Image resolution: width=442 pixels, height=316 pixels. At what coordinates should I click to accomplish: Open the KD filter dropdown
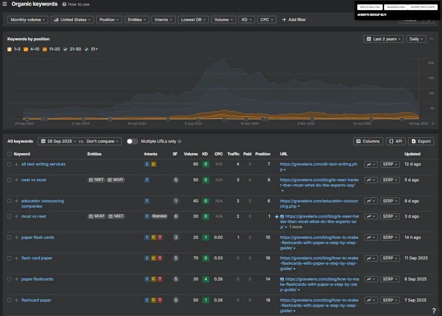pos(246,20)
